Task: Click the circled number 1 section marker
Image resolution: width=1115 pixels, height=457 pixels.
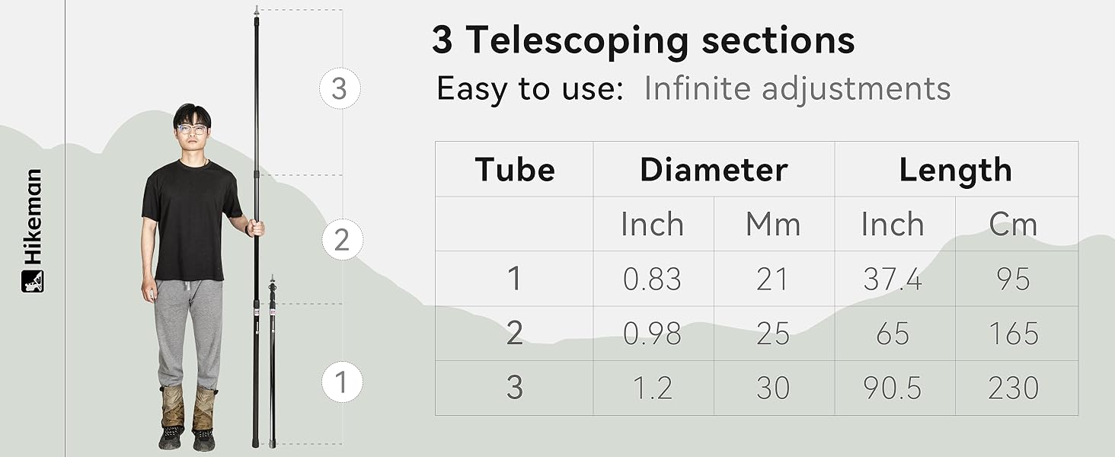Action: tap(340, 382)
